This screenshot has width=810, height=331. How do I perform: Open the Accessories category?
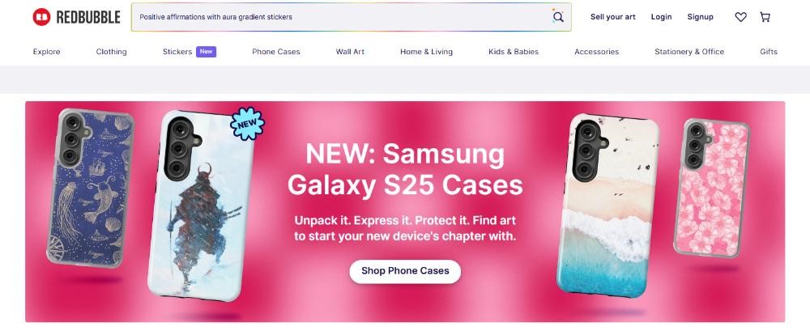[x=597, y=52]
